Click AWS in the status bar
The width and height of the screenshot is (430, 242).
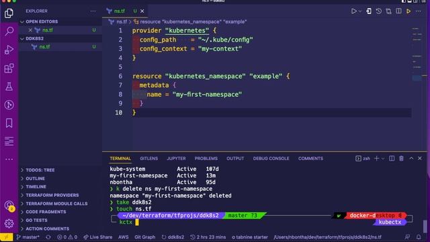124,237
